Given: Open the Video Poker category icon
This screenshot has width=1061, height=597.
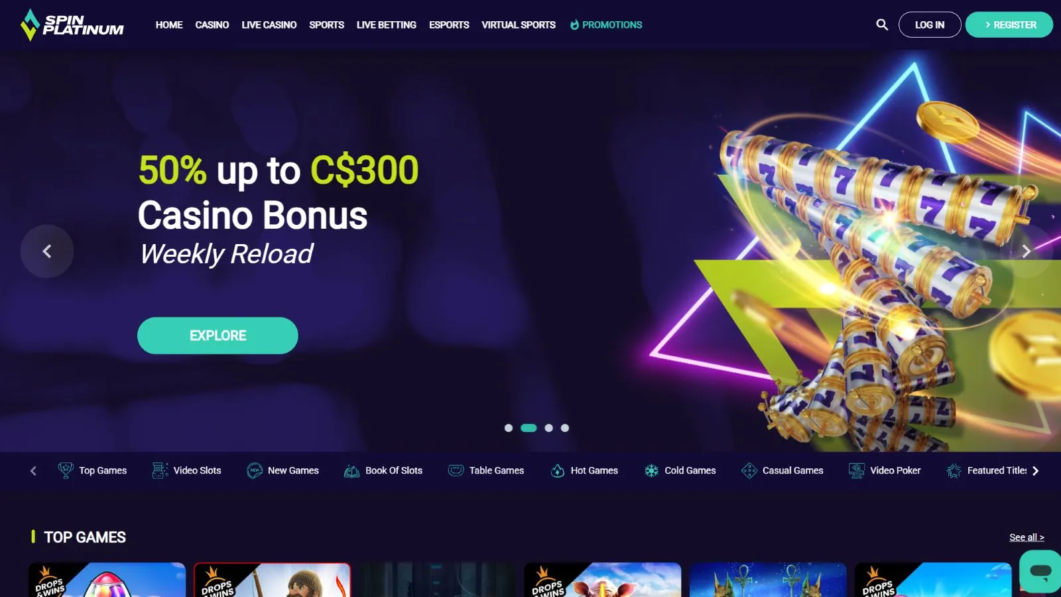Looking at the screenshot, I should coord(857,470).
